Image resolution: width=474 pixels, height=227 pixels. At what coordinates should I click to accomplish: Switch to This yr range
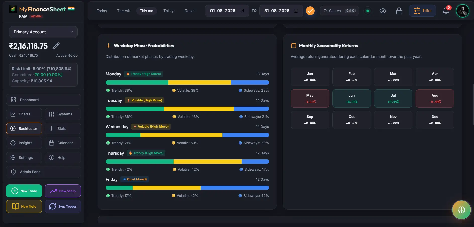(x=169, y=11)
